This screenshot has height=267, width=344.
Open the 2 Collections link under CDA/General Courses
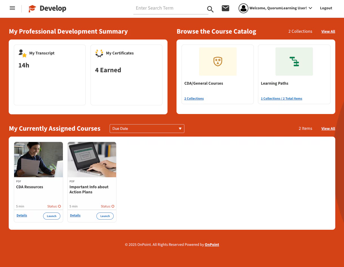pyautogui.click(x=194, y=98)
